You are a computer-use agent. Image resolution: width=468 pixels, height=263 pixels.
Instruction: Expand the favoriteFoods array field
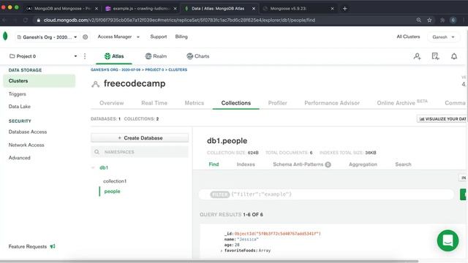[221, 251]
